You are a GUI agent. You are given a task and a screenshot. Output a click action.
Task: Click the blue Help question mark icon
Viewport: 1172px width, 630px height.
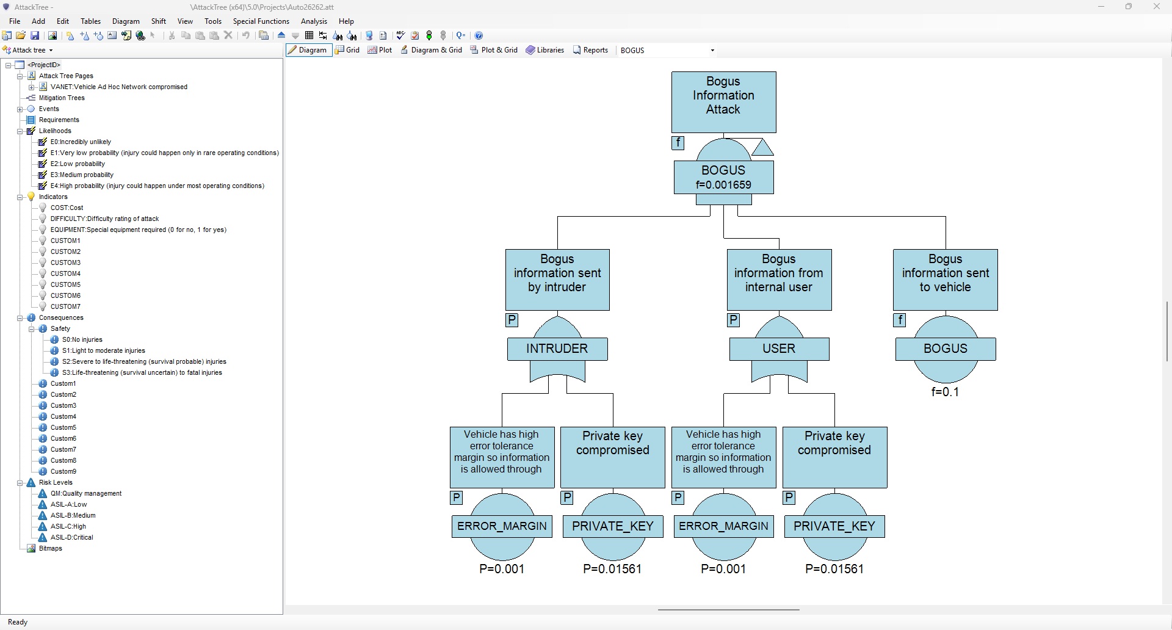coord(479,35)
